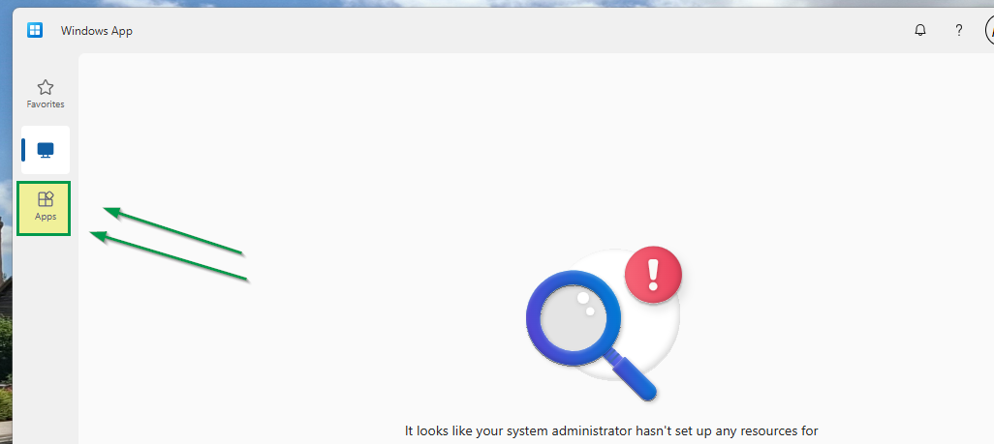Open the account profile avatar
The width and height of the screenshot is (994, 444).
click(x=989, y=30)
